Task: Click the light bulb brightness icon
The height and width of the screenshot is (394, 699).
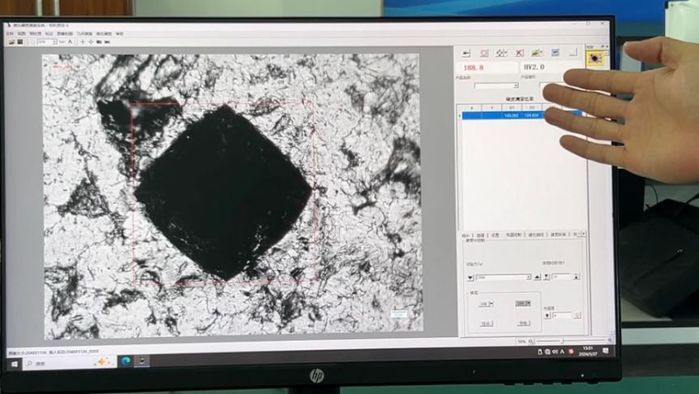Action: point(578,315)
